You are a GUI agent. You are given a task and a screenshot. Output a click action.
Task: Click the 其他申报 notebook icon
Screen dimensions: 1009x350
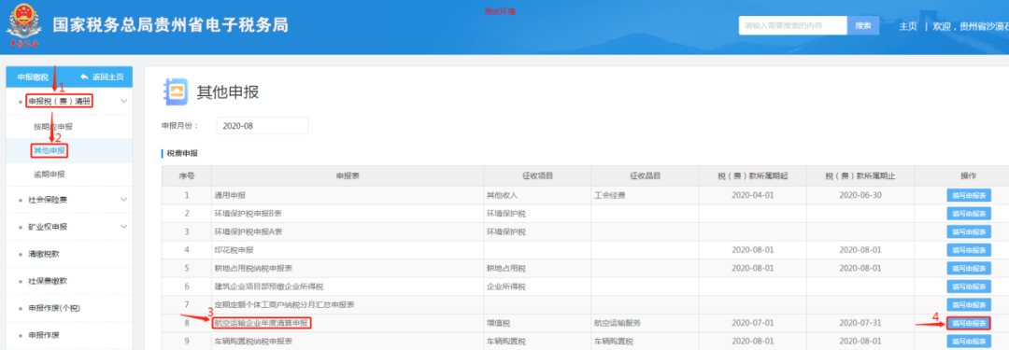click(175, 92)
